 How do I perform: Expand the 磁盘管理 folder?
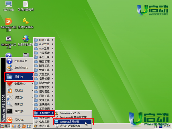pos(44,61)
